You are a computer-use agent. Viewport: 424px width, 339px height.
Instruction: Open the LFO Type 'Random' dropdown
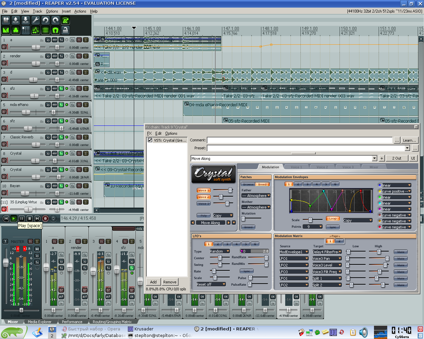[220, 251]
